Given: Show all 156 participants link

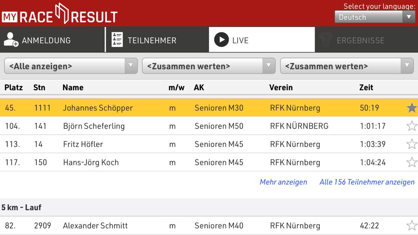Looking at the screenshot, I should click(367, 182).
